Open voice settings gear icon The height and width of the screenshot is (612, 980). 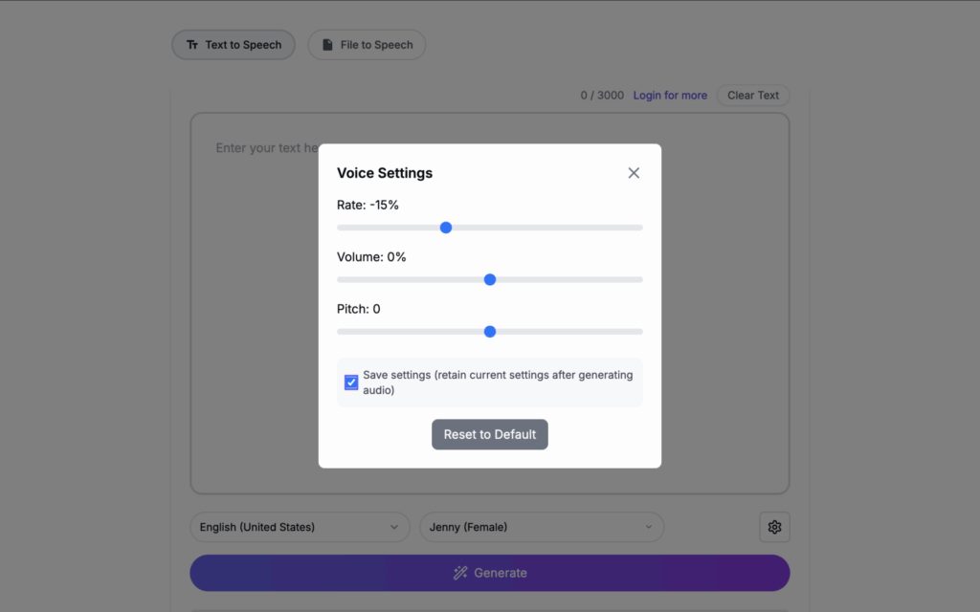pos(774,527)
